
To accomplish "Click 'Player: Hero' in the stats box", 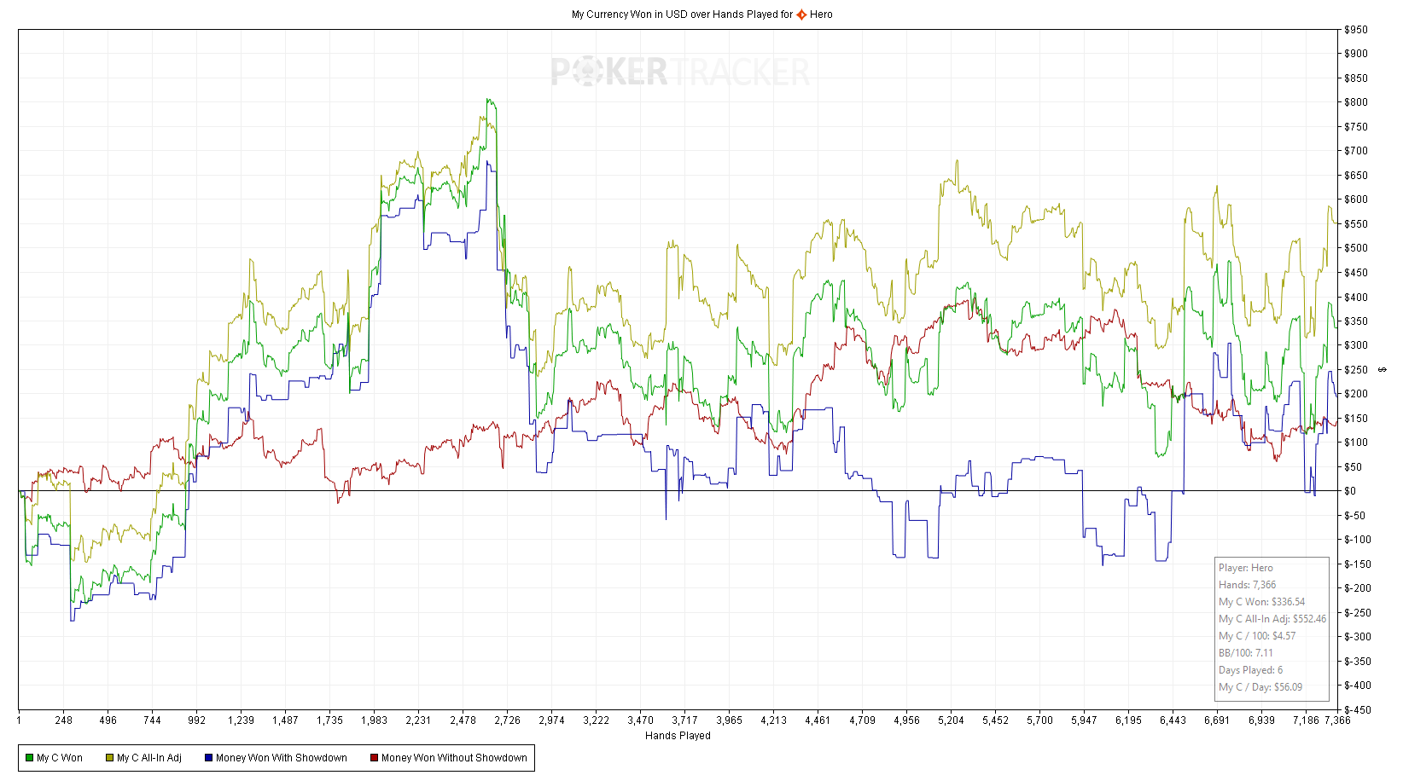I will (1245, 568).
